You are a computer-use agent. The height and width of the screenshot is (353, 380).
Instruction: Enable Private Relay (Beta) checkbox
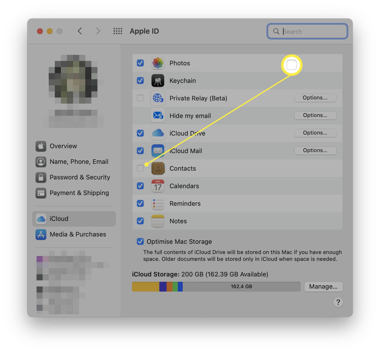(x=140, y=98)
